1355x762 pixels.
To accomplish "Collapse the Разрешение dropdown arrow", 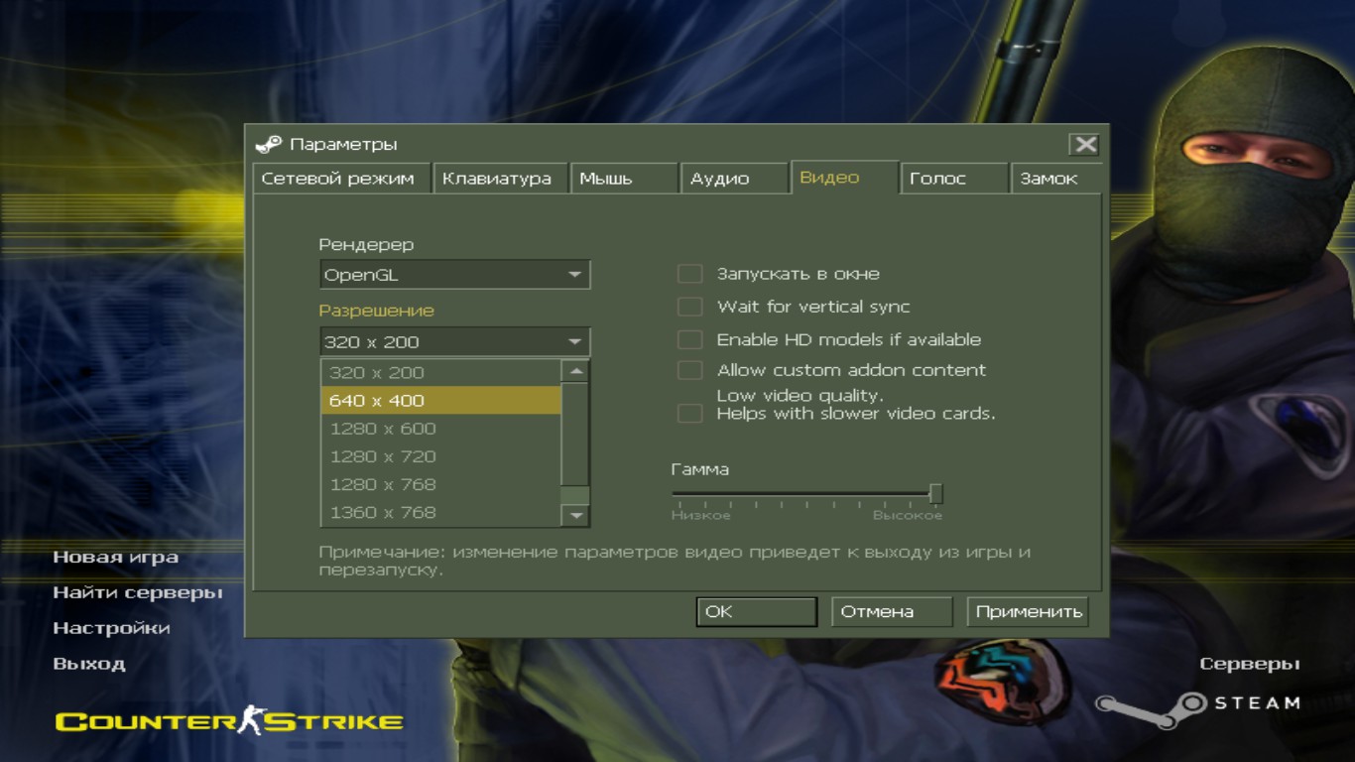I will (x=575, y=342).
